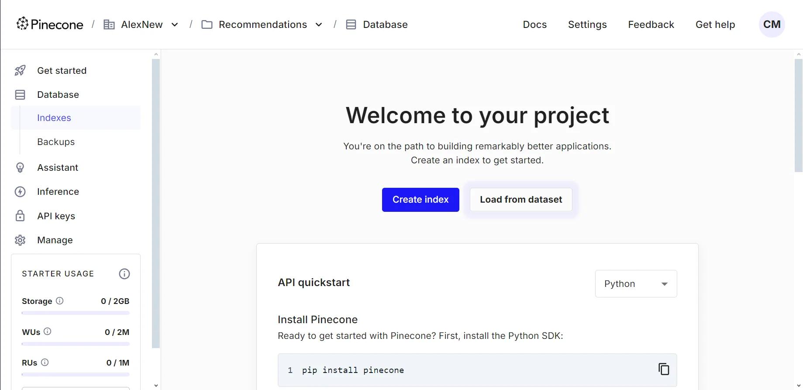This screenshot has width=803, height=390.
Task: Click the 'Install Pinecone' heading
Action: pyautogui.click(x=317, y=320)
